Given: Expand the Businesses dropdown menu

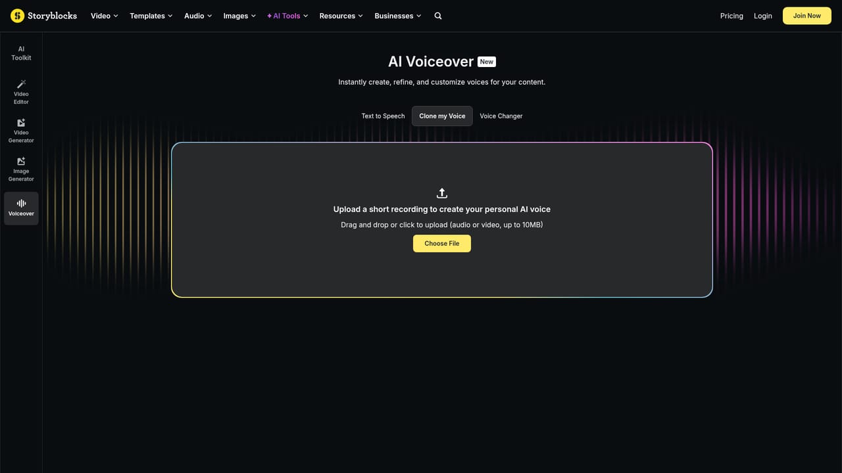Looking at the screenshot, I should coord(398,16).
